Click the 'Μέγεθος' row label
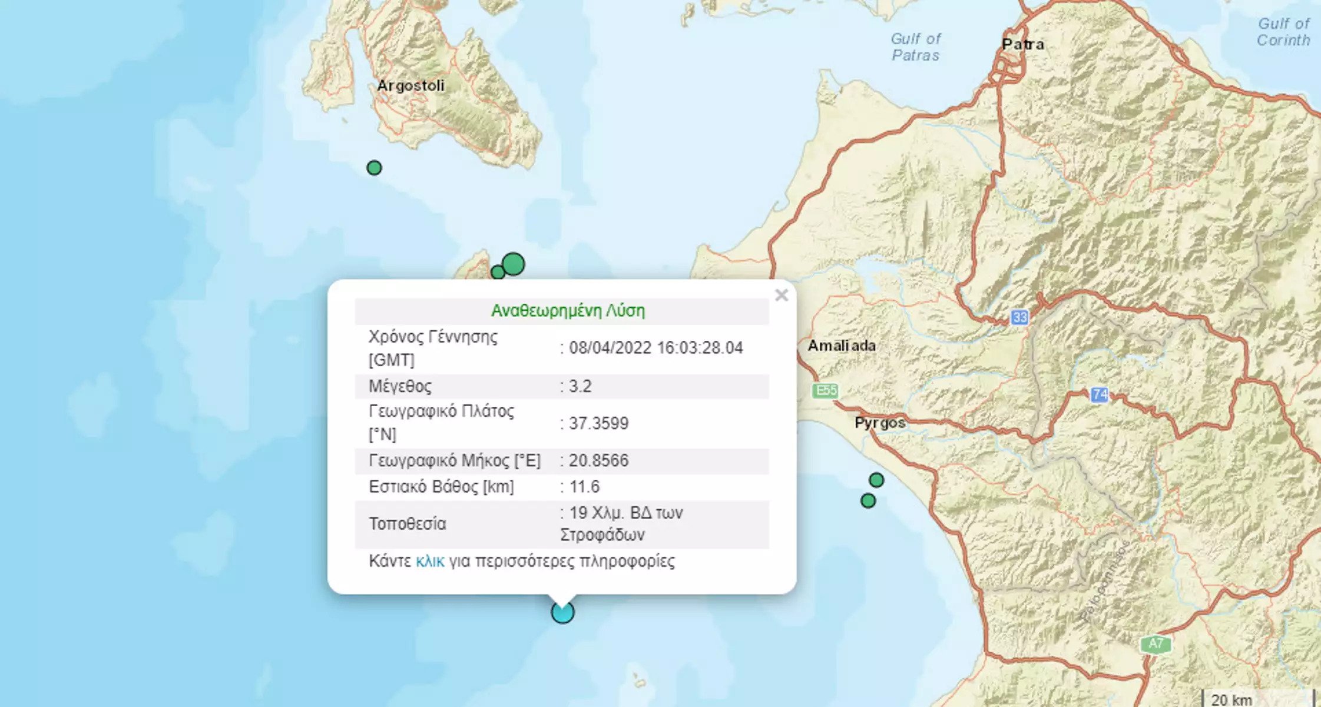The image size is (1321, 707). pyautogui.click(x=400, y=386)
